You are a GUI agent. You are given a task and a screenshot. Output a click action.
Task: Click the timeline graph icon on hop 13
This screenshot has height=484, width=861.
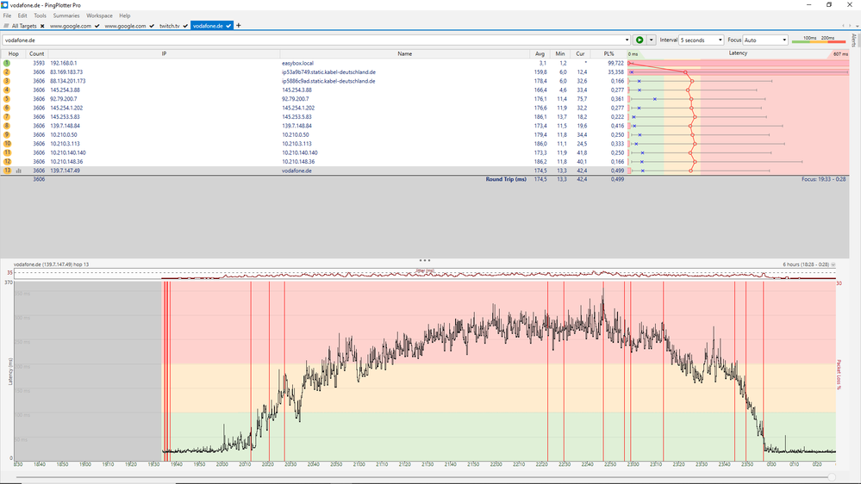point(18,171)
